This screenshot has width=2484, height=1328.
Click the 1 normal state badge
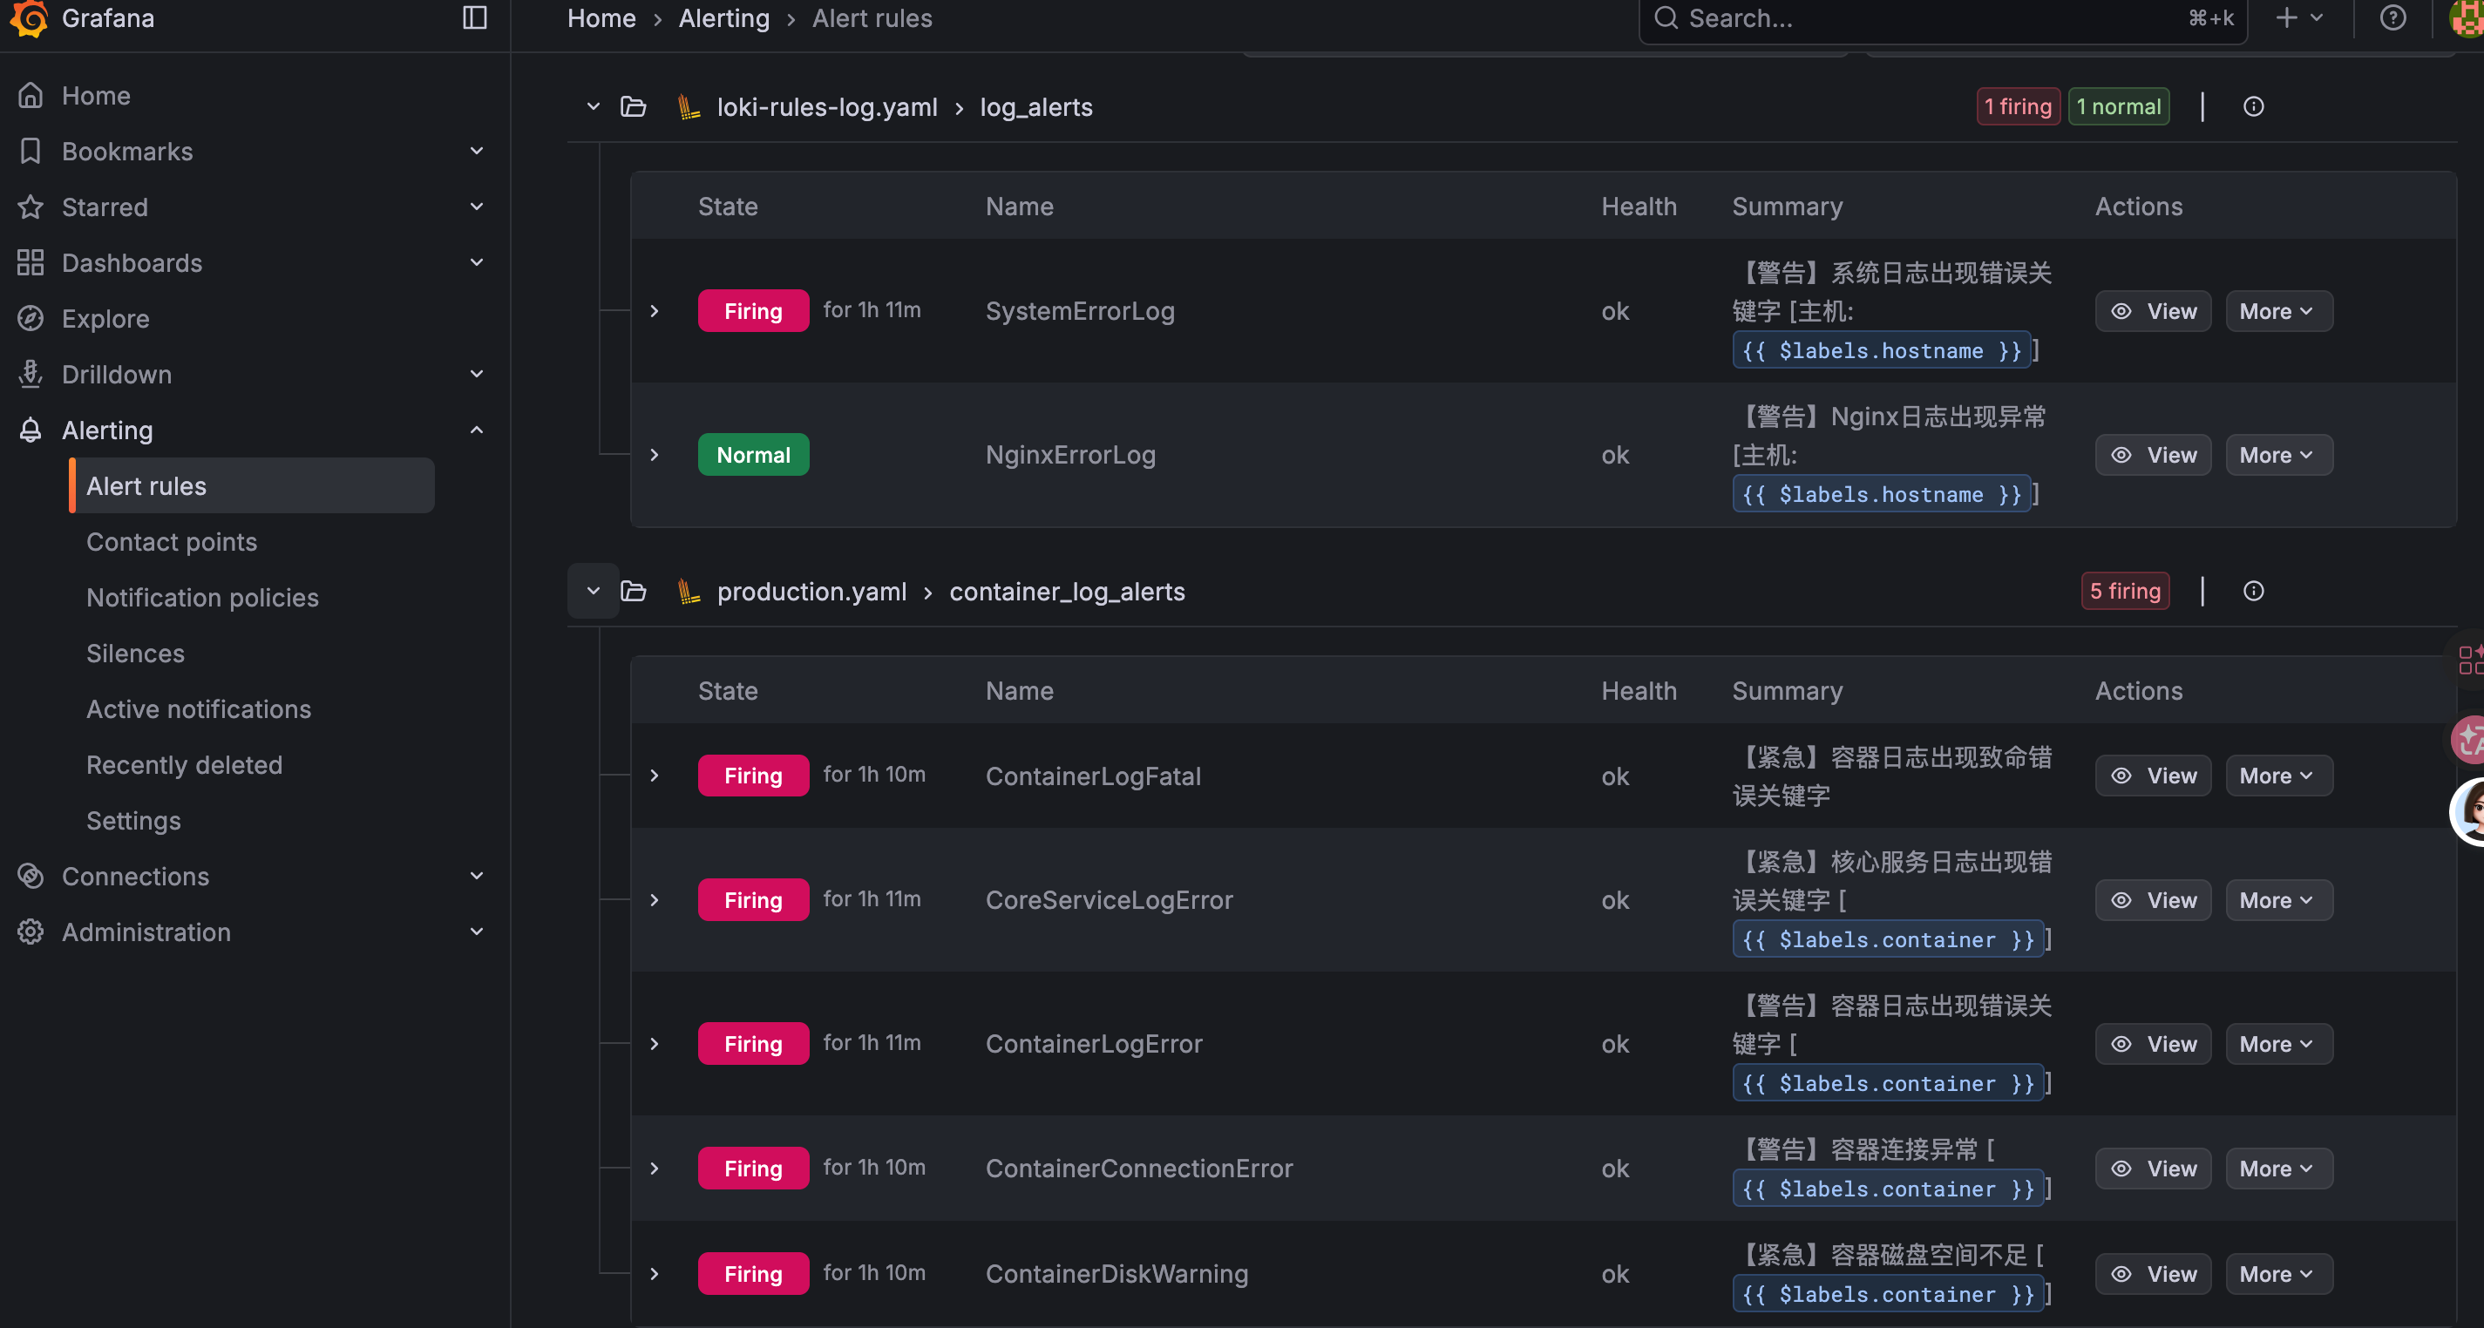pos(2118,107)
